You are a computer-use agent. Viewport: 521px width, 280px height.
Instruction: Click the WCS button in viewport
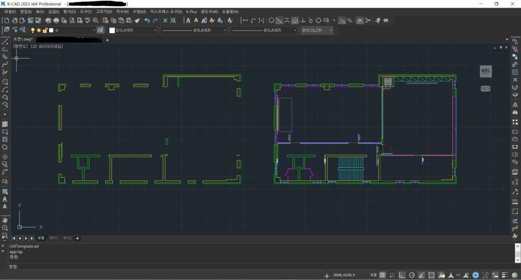point(485,89)
